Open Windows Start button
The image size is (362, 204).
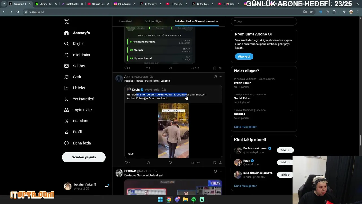(x=160, y=199)
